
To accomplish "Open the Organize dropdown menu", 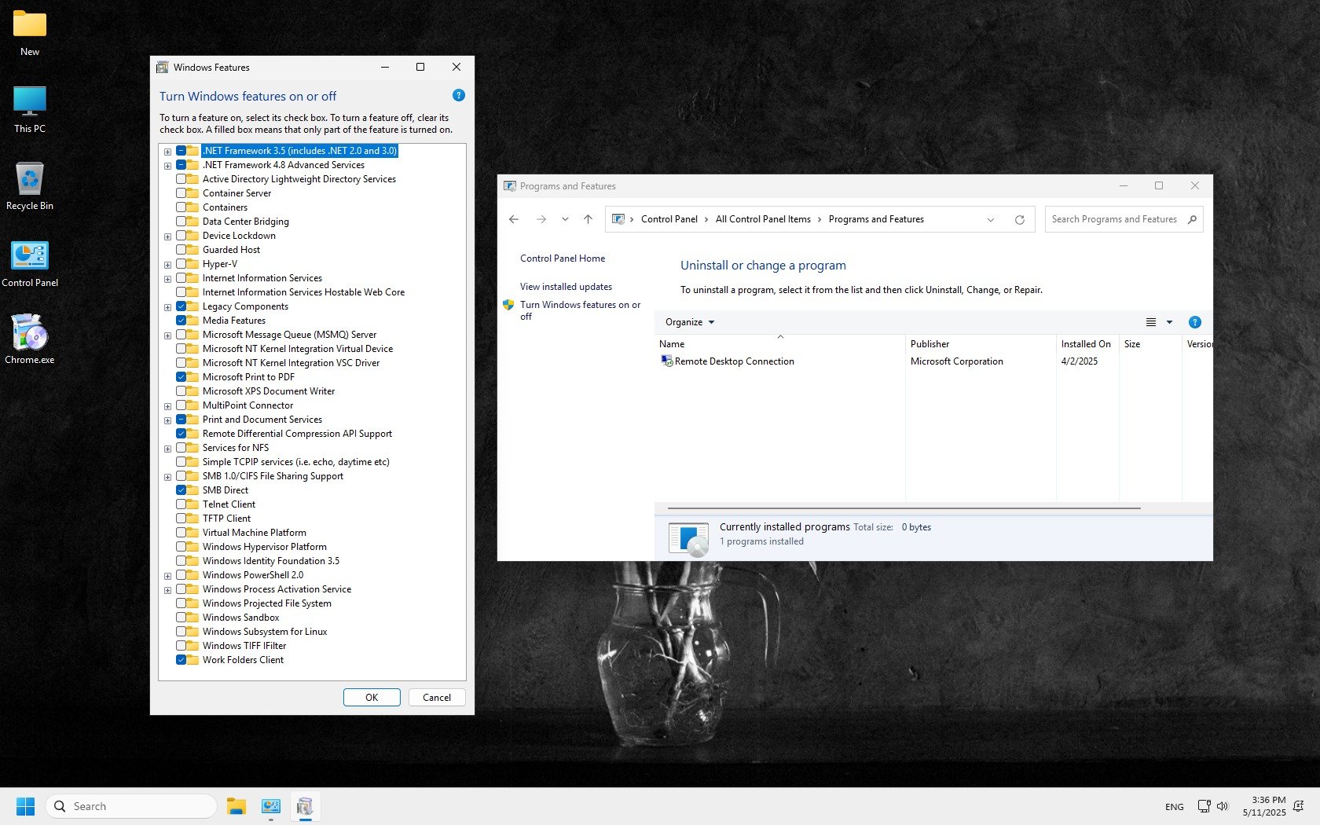I will [689, 322].
